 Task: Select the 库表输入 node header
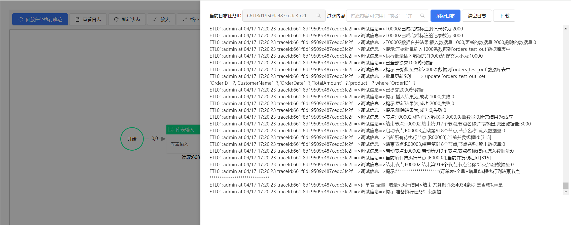click(183, 129)
